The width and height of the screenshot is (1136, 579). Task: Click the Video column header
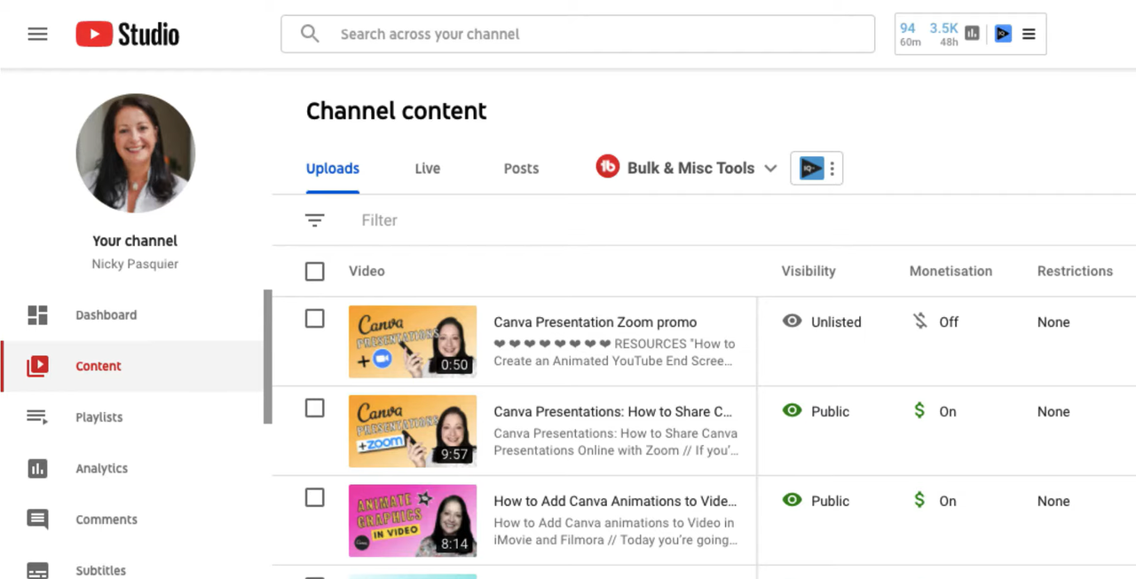click(x=367, y=272)
